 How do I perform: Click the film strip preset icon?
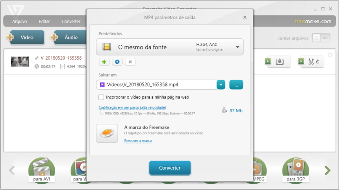[x=107, y=47]
